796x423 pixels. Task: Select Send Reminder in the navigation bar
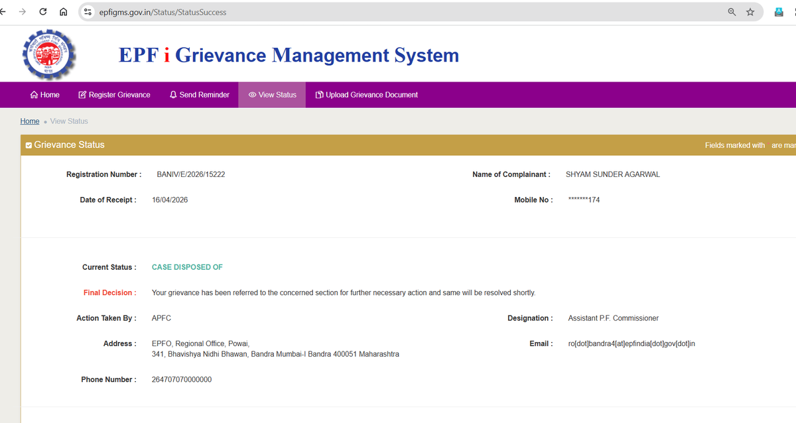[200, 95]
